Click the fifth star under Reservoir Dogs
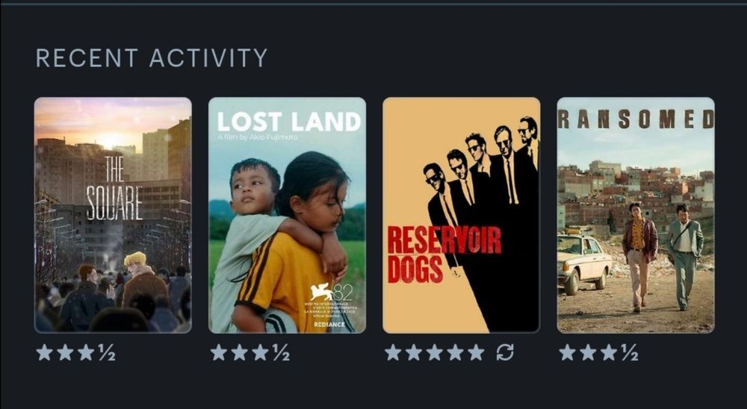 476,352
